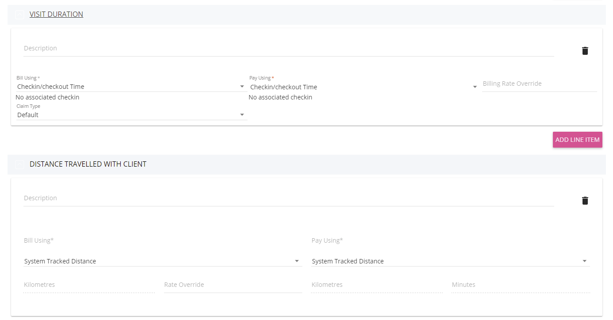Screen dimensions: 613x320
Task: Focus the Billing Rate Override field
Action: tap(539, 84)
